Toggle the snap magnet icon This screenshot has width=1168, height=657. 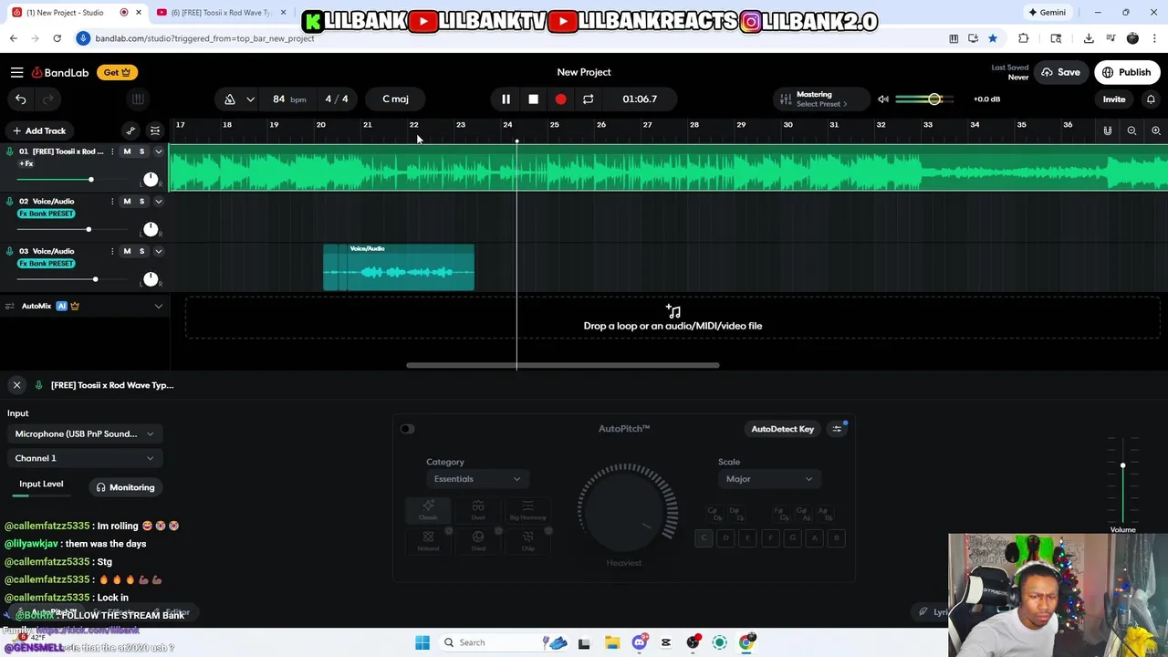[1107, 130]
